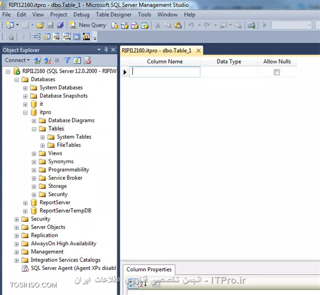Click the Save All icon
The width and height of the screenshot is (320, 295).
[60, 25]
